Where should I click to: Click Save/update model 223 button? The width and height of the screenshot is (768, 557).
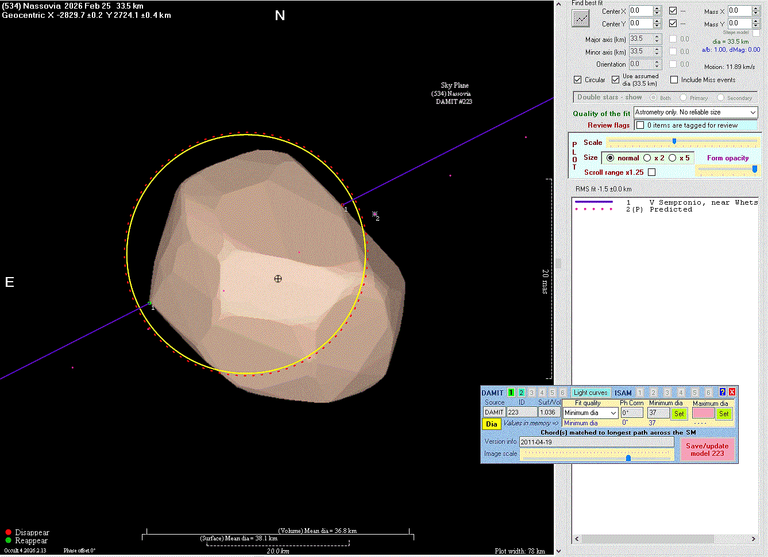(707, 450)
